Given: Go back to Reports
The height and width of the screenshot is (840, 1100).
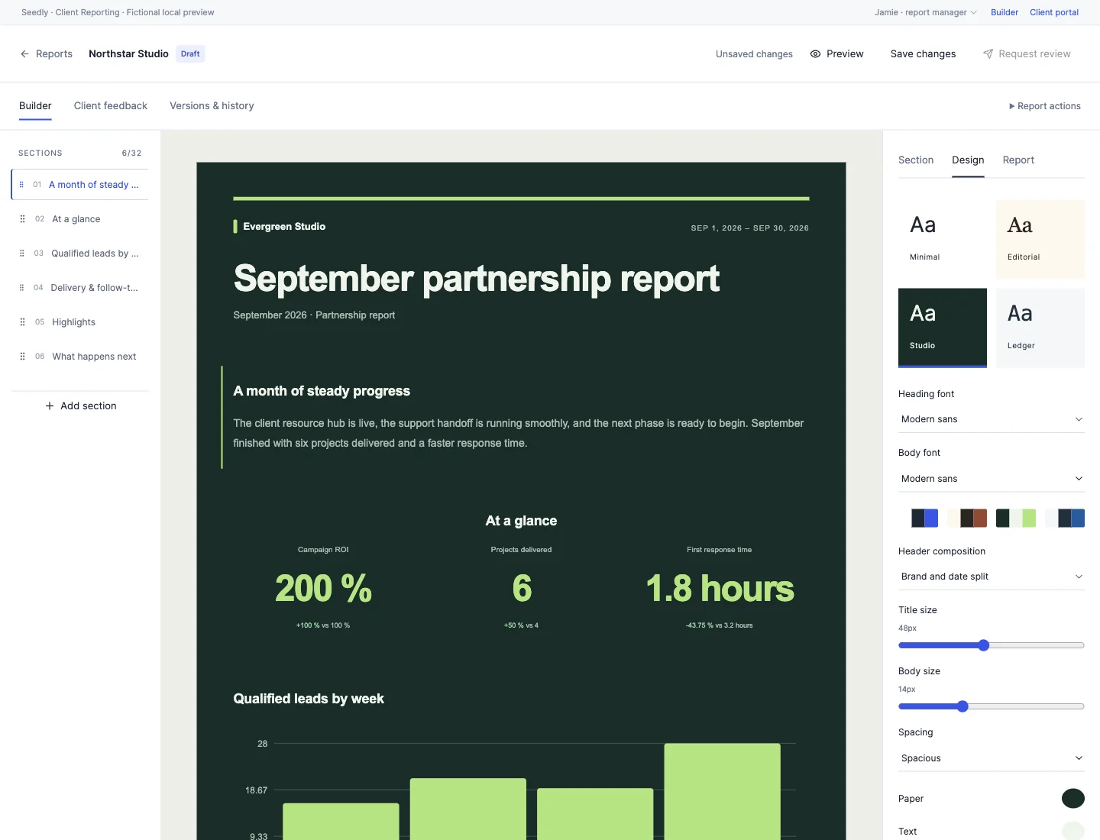Looking at the screenshot, I should [x=47, y=54].
